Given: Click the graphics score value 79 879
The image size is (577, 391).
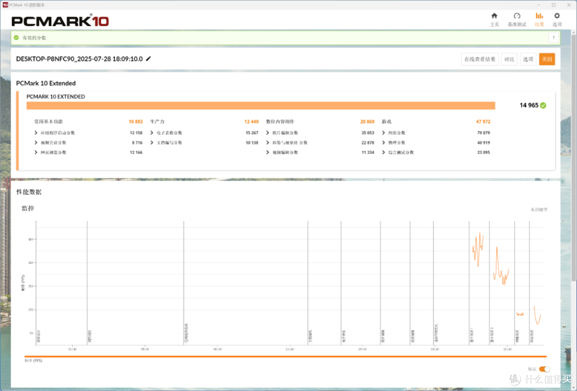Looking at the screenshot, I should pos(484,133).
